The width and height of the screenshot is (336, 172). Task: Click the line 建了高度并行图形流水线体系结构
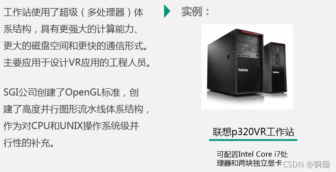coord(77,109)
